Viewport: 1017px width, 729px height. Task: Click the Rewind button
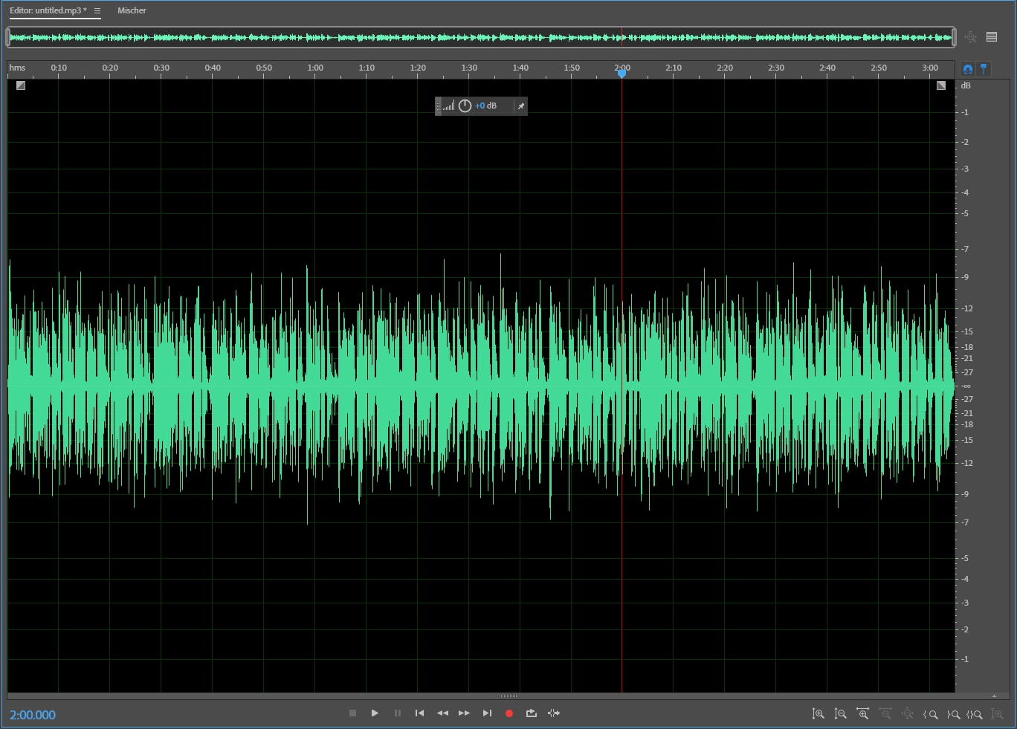[442, 713]
